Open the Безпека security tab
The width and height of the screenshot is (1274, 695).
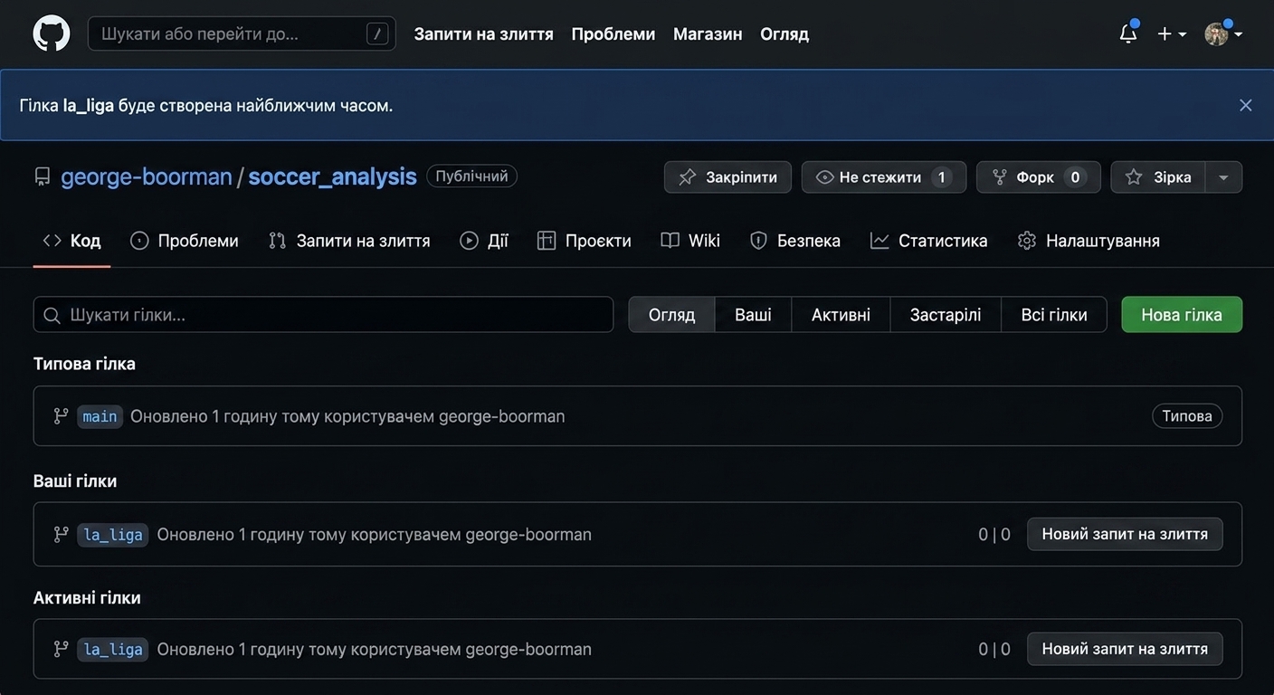coord(795,241)
